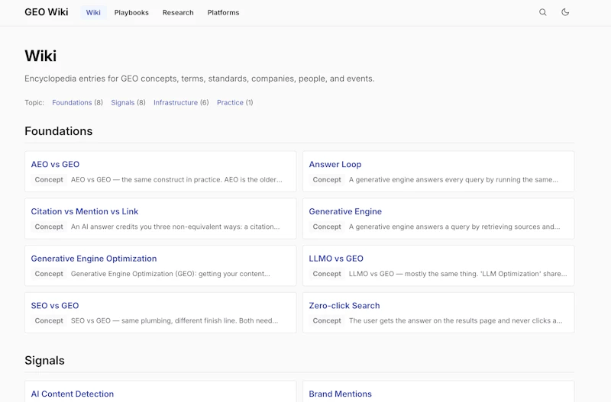Open the Generative Engine entry
The height and width of the screenshot is (402, 611).
pyautogui.click(x=345, y=211)
